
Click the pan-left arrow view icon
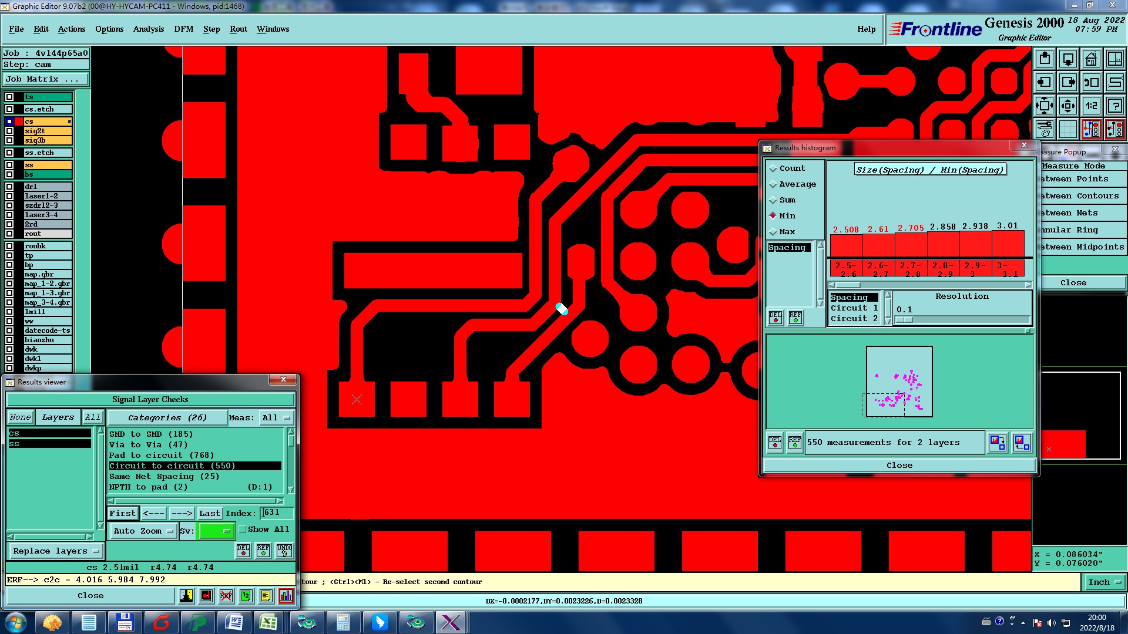pos(1045,82)
